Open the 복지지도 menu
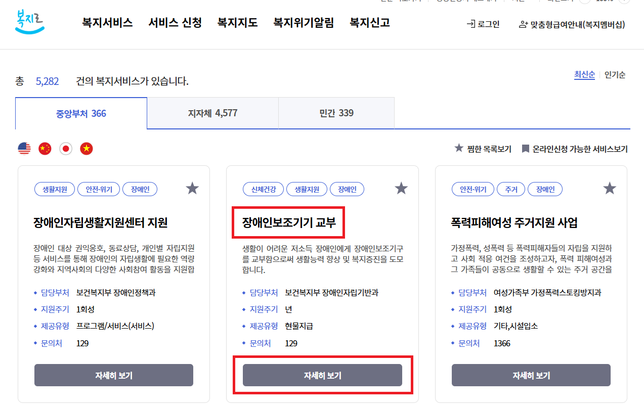The image size is (644, 409). tap(237, 22)
